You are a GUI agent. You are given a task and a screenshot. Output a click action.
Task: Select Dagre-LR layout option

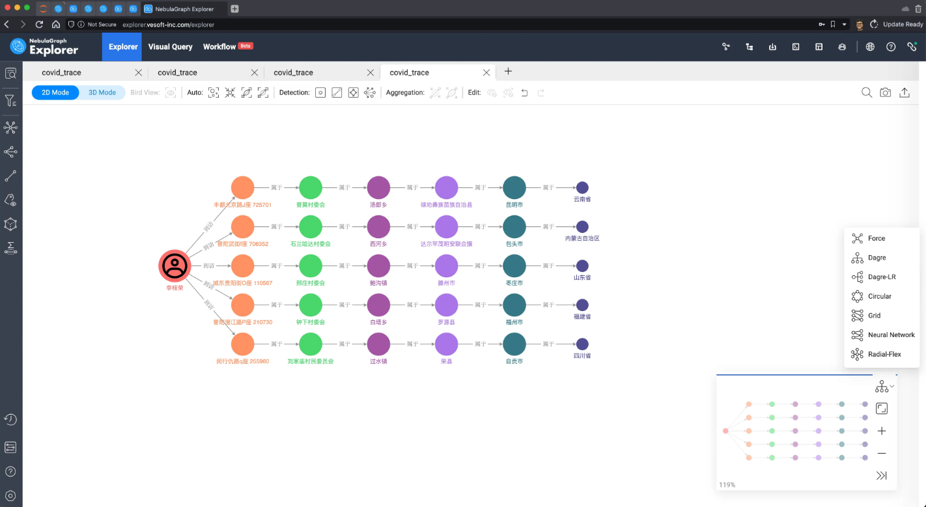tap(881, 277)
